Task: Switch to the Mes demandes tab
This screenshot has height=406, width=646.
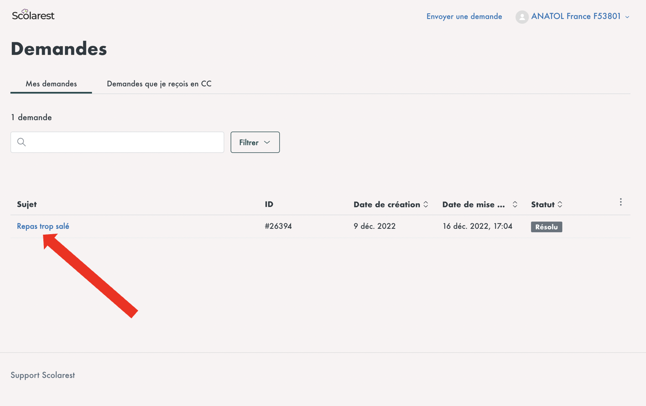Action: (51, 84)
